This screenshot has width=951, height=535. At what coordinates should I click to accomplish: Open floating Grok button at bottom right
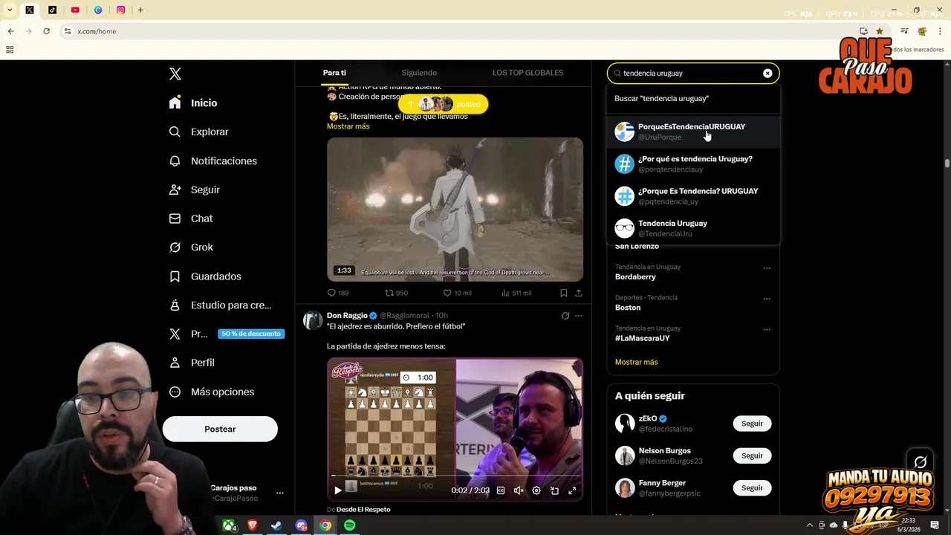pyautogui.click(x=920, y=462)
